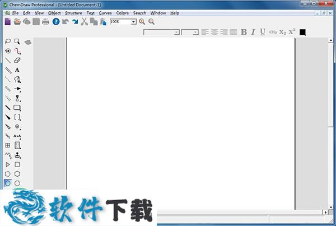This screenshot has height=226, width=336.
Task: Select the Lasso tool
Action: pyautogui.click(x=8, y=41)
